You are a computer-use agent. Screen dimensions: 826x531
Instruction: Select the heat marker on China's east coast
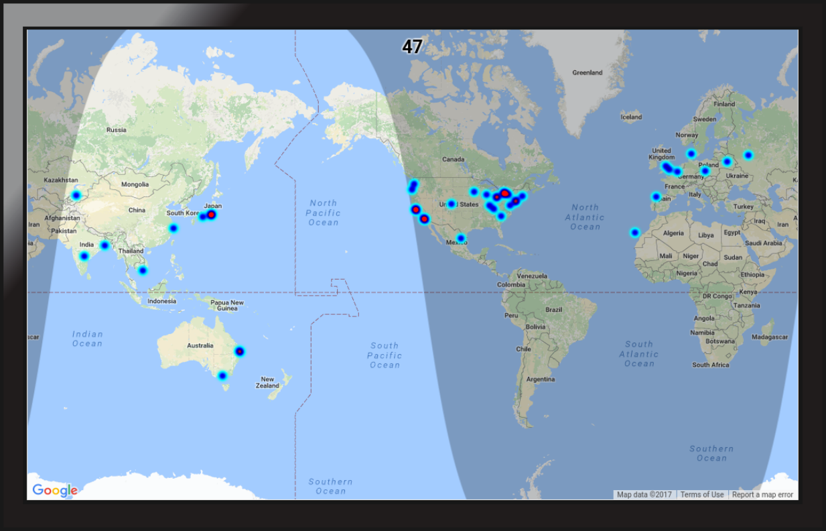click(173, 228)
